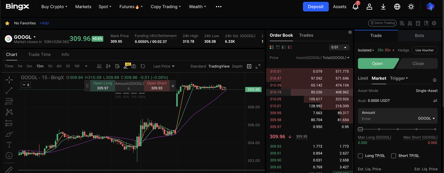This screenshot has width=444, height=173.
Task: Select the trend line drawing tool
Action: point(9,91)
